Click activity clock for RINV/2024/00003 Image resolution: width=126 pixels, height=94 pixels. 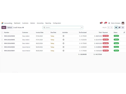click(x=64, y=43)
